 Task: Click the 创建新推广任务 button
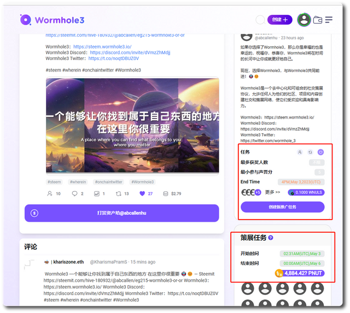click(282, 207)
